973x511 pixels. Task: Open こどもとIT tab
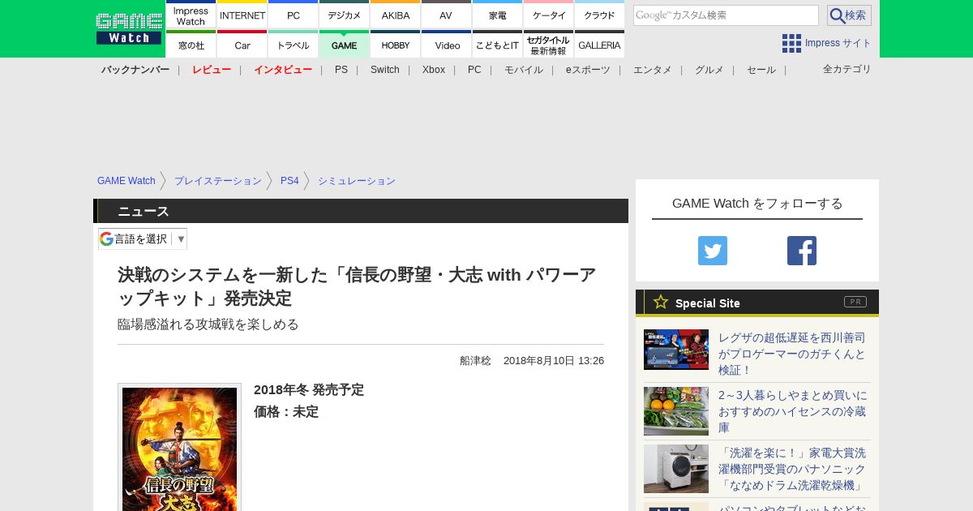(x=498, y=45)
